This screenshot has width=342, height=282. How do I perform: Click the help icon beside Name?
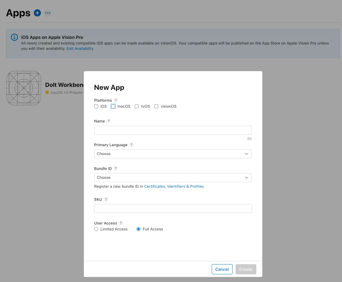[109, 121]
